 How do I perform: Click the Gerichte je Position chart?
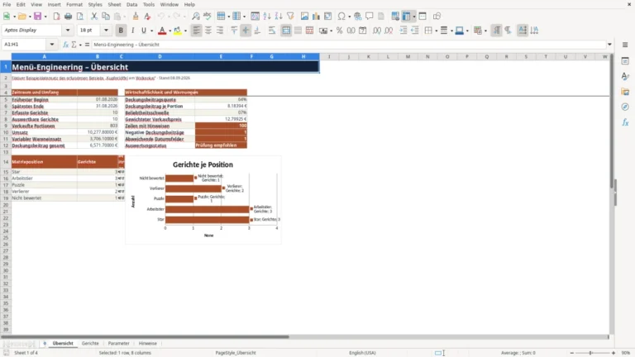coord(203,200)
